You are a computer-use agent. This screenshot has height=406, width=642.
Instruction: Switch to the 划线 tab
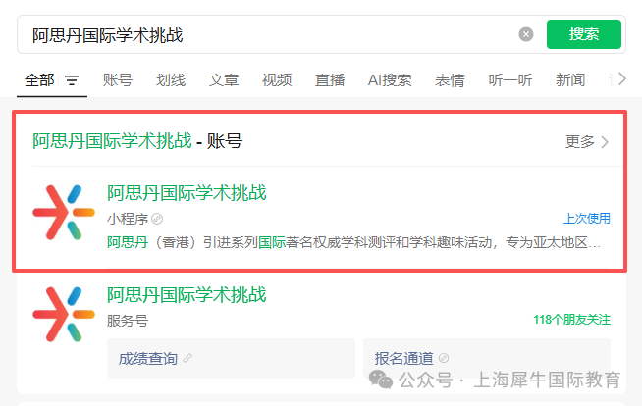[x=171, y=80]
